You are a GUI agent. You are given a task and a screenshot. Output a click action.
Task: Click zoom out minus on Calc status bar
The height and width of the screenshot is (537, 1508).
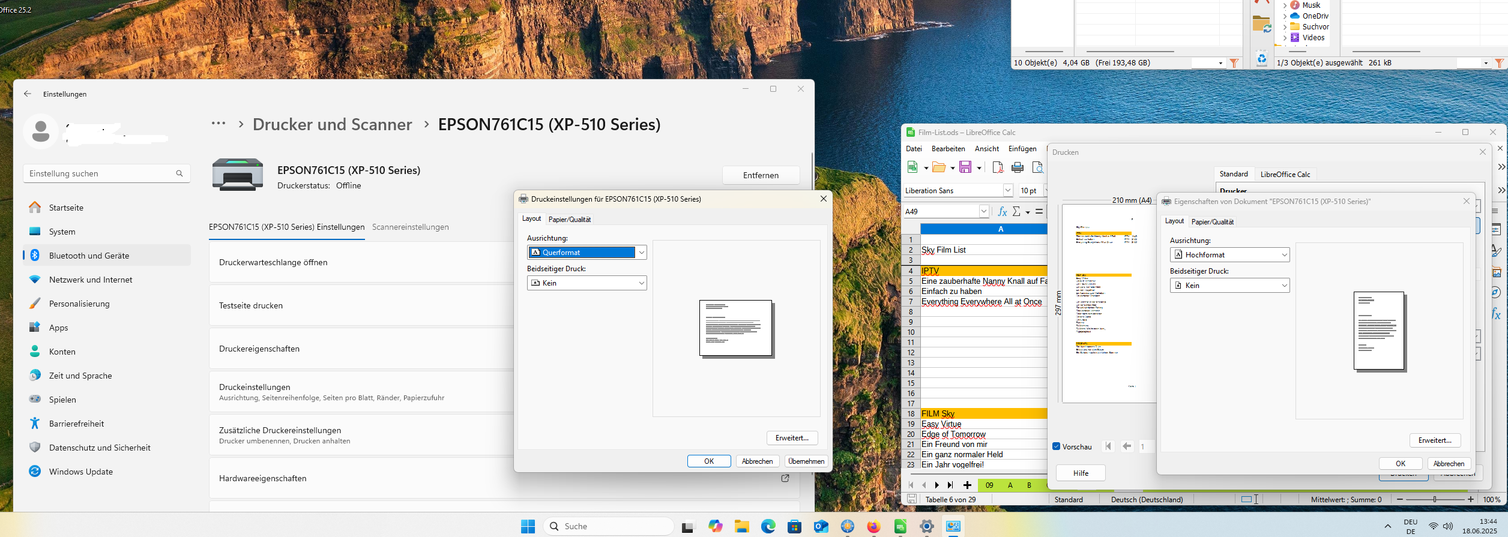[x=1400, y=499]
